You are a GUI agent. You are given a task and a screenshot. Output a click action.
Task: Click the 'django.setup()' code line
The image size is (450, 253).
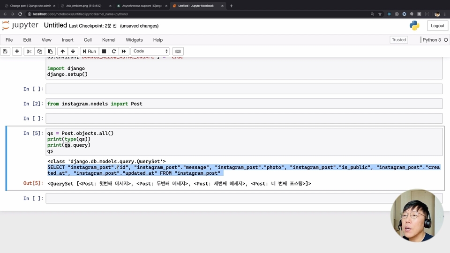[x=67, y=74]
